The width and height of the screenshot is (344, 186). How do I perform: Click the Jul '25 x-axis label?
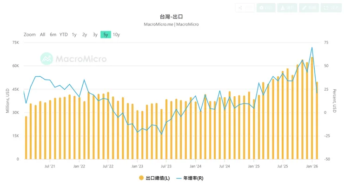tap(283, 166)
